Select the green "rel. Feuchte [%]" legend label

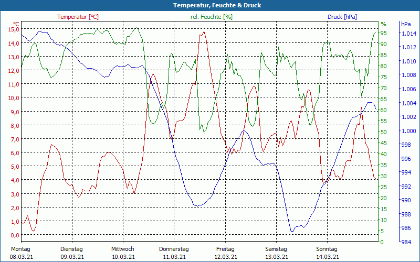tap(211, 17)
